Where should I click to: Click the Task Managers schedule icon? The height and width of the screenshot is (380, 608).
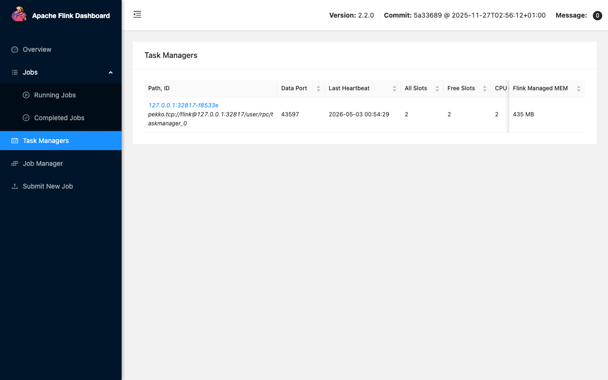pyautogui.click(x=15, y=141)
